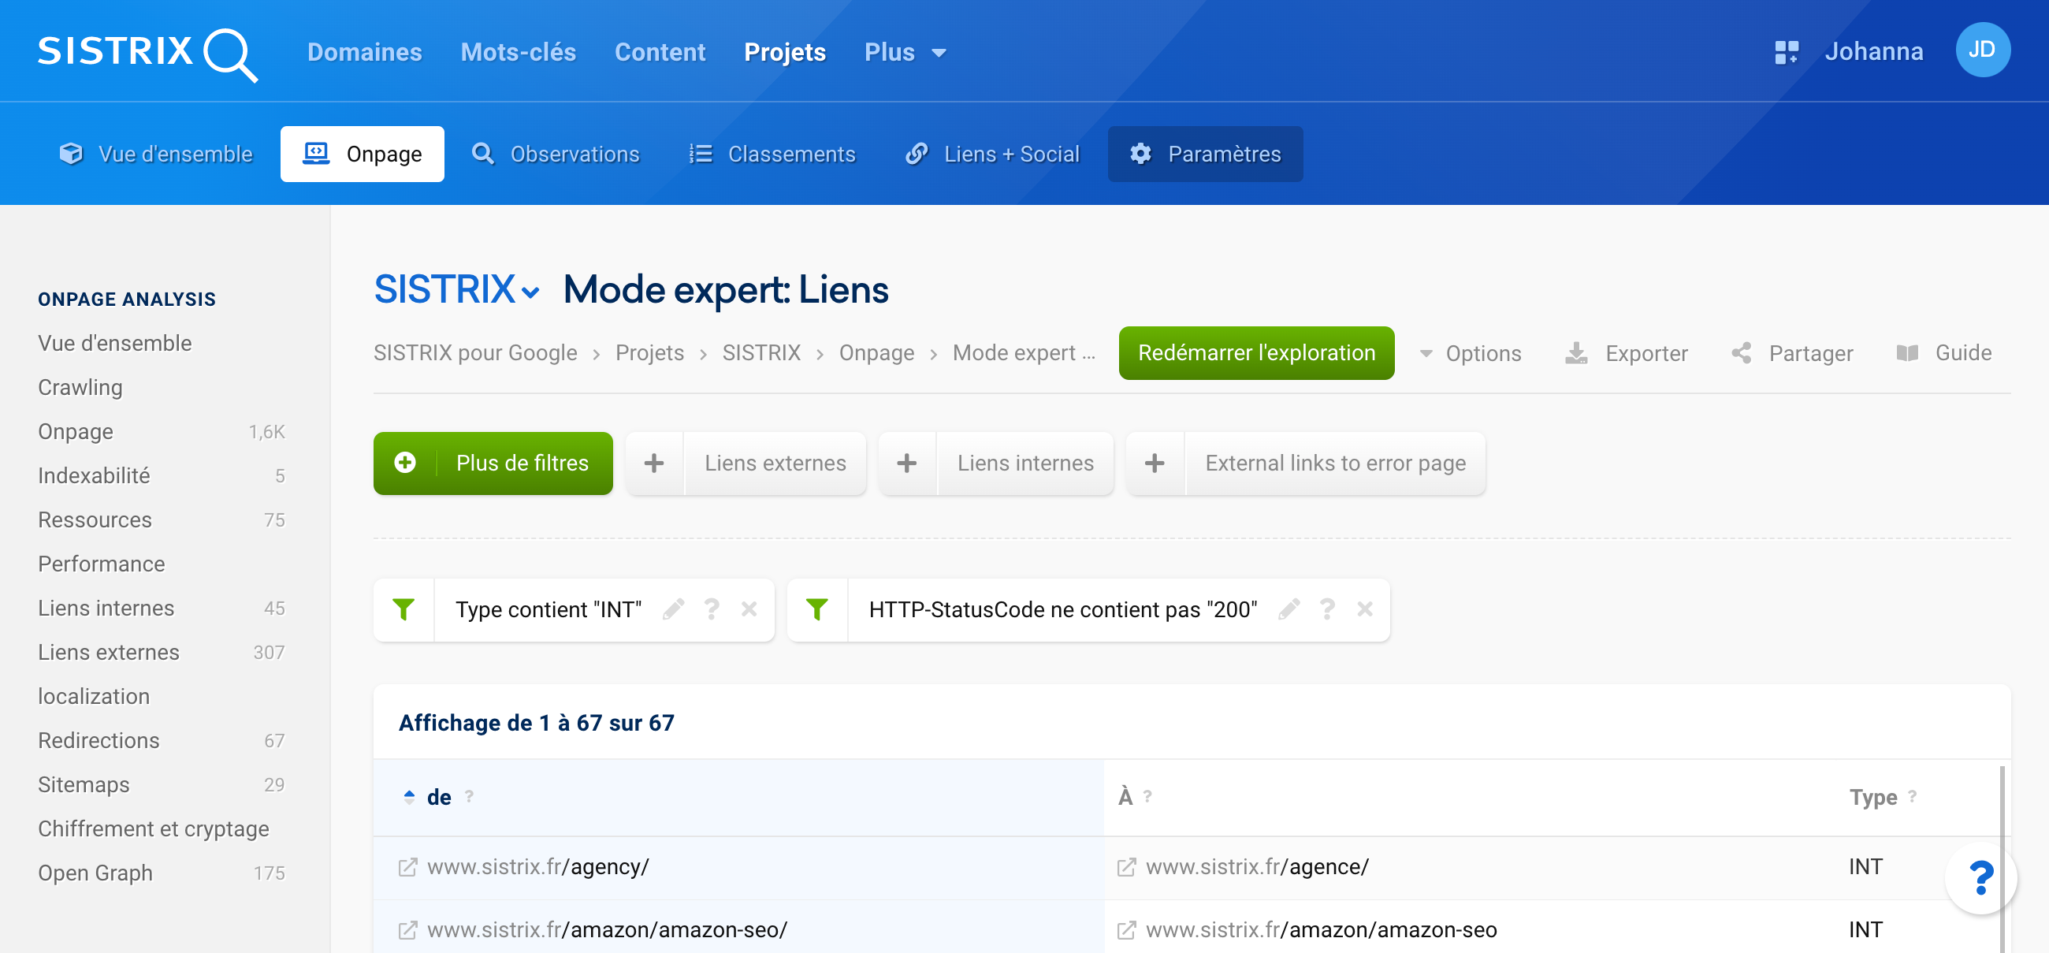The image size is (2049, 953).
Task: Go to Domaines in top navigation
Action: point(364,52)
